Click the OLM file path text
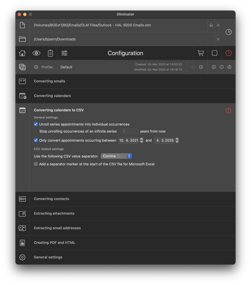Screen dimensions: 251x285 tap(92, 25)
